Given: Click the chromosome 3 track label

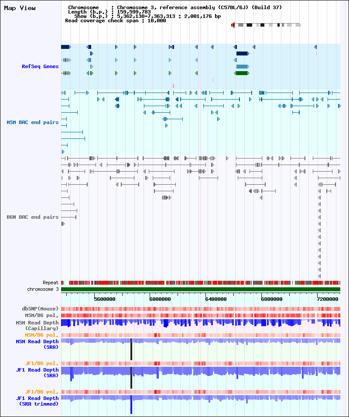Looking at the screenshot, I should pos(43,289).
